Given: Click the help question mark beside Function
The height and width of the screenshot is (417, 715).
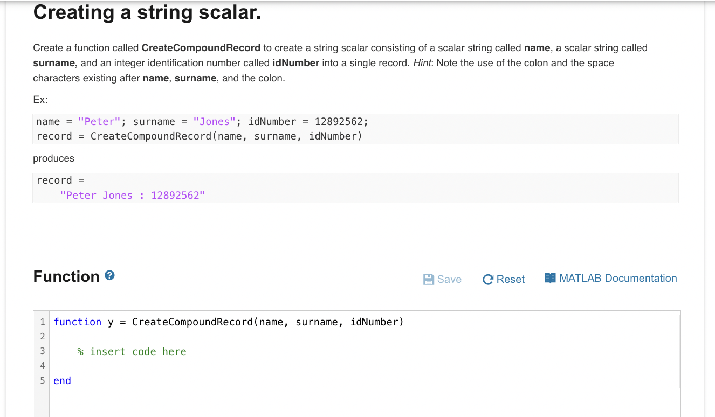Looking at the screenshot, I should [x=109, y=276].
